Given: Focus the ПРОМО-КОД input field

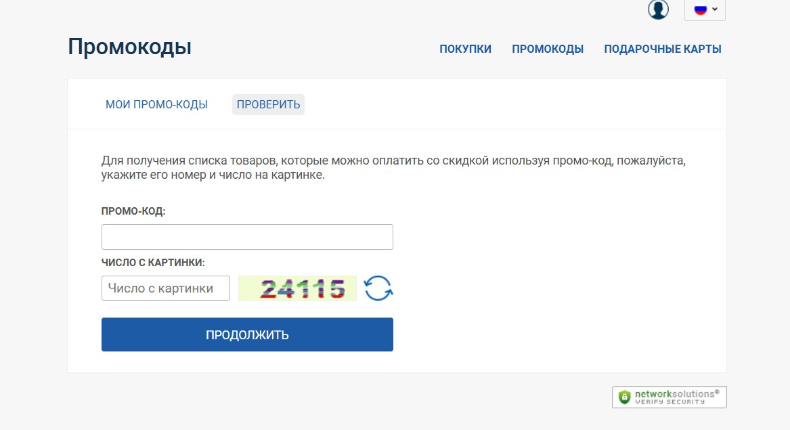Looking at the screenshot, I should [x=247, y=237].
